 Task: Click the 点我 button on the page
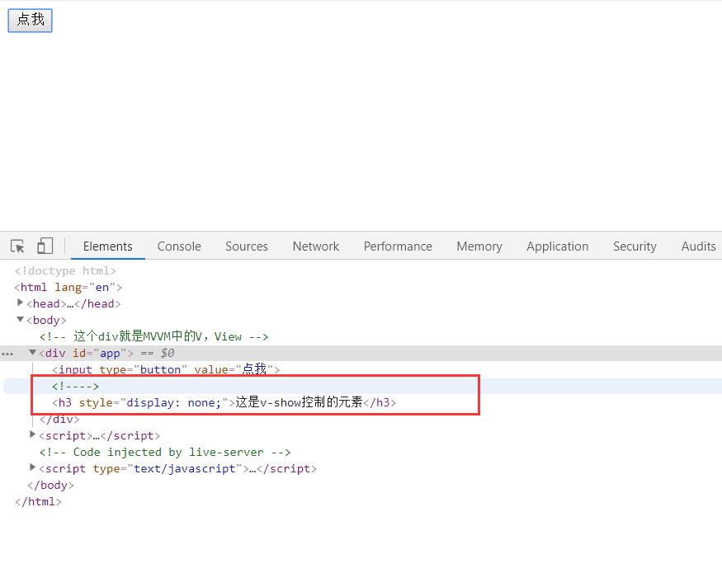coord(30,21)
